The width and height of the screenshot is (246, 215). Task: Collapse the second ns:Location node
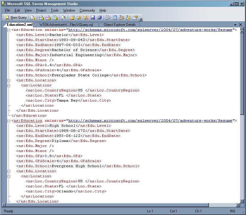click(9, 176)
